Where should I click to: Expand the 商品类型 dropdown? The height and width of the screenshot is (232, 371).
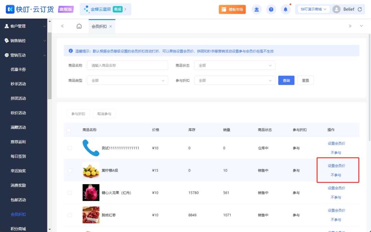tap(127, 80)
